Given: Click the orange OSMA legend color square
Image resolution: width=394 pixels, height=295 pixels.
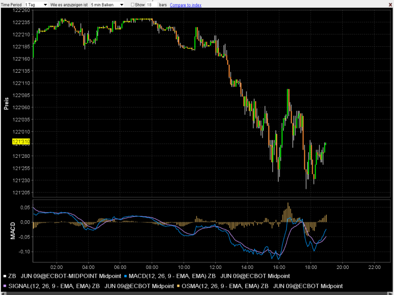Looking at the screenshot, I should tap(178, 287).
